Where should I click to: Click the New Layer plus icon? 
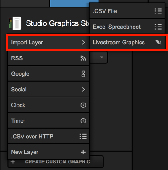83,152
